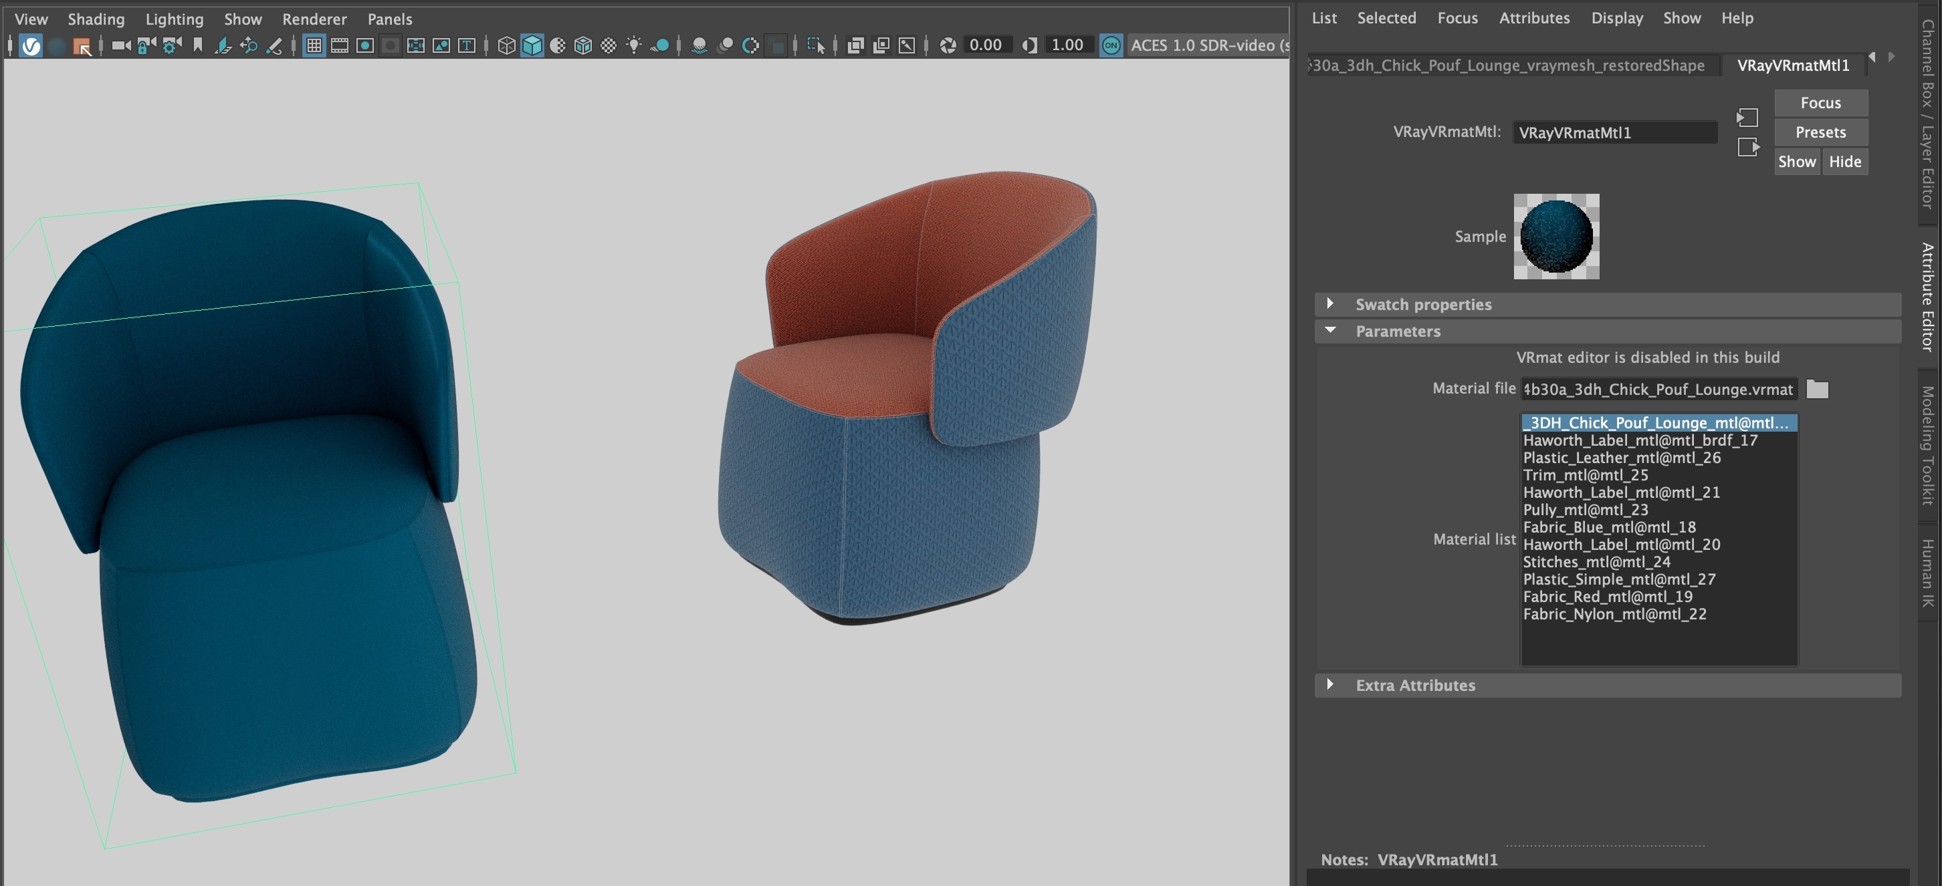Open the Renderer menu
The image size is (1942, 886).
[314, 19]
